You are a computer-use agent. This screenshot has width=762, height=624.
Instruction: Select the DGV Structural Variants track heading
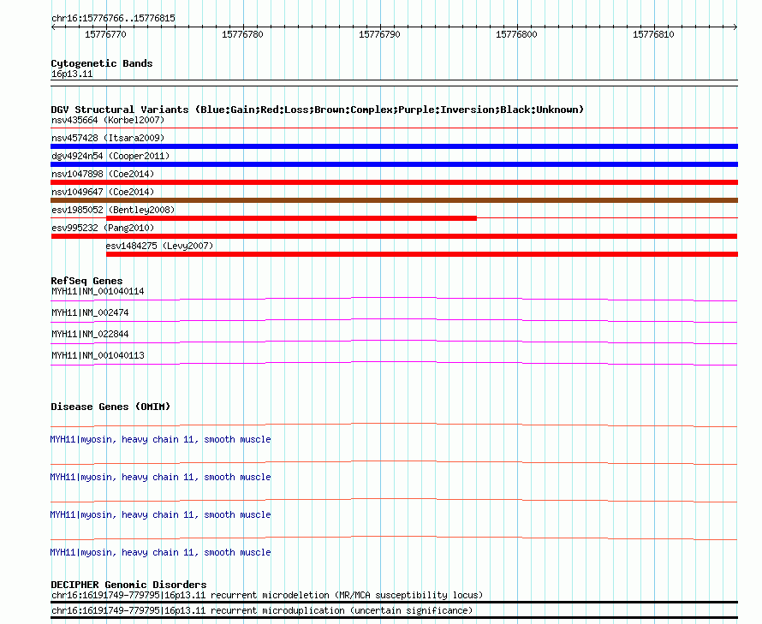(x=318, y=110)
